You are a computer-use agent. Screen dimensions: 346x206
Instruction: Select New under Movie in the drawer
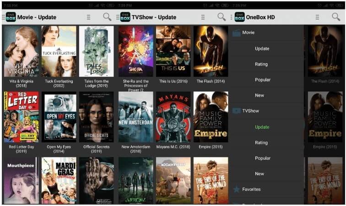[259, 95]
